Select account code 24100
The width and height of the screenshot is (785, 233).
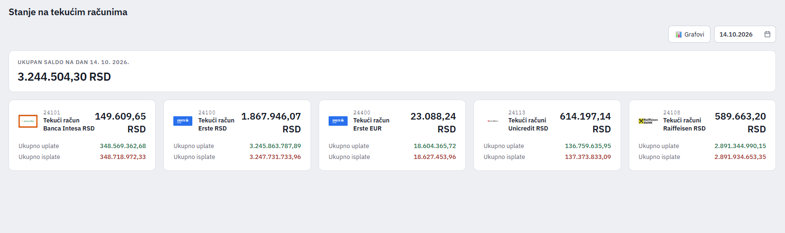click(x=207, y=112)
